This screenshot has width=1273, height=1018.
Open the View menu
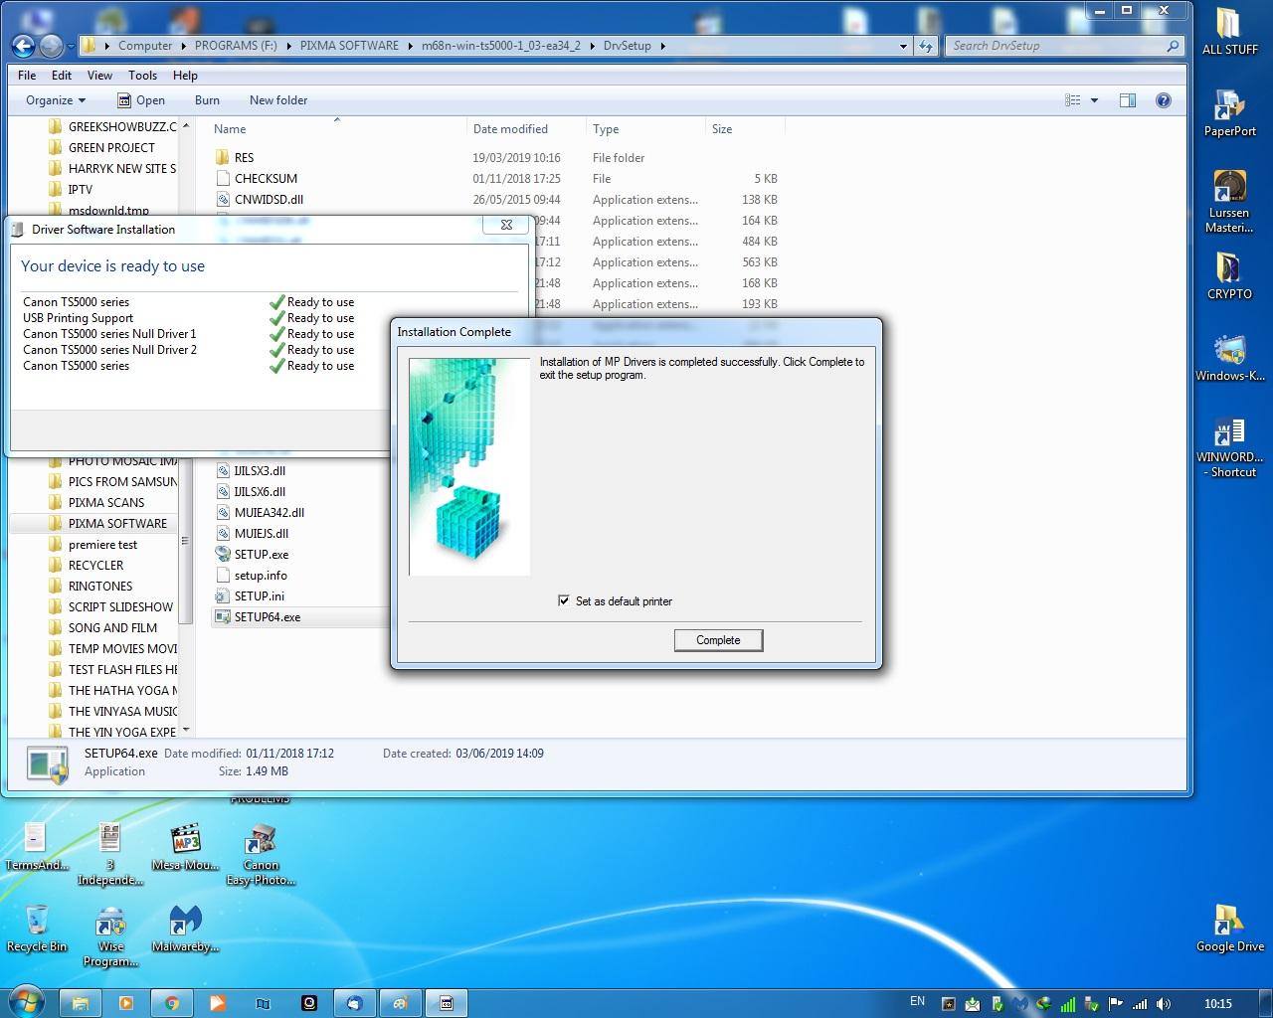click(99, 76)
